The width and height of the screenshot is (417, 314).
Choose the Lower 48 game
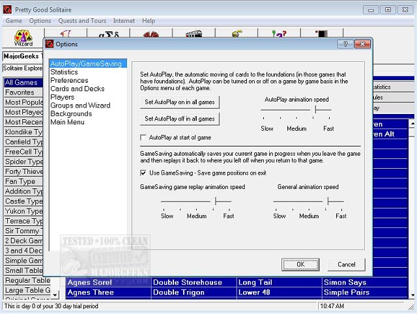[279, 293]
